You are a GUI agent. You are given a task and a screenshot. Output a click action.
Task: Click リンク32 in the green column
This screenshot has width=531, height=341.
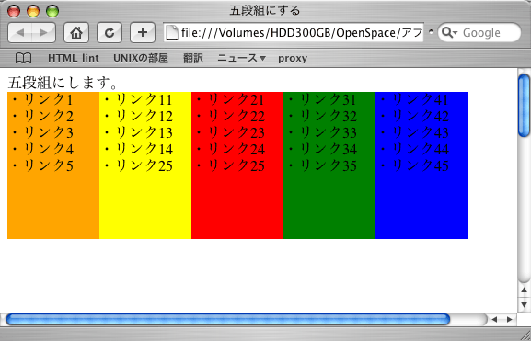tap(329, 116)
